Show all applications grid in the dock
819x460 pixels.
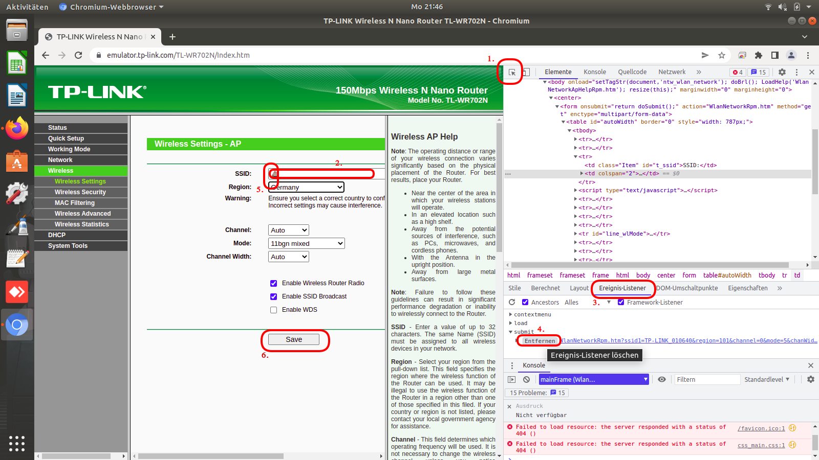coord(17,443)
